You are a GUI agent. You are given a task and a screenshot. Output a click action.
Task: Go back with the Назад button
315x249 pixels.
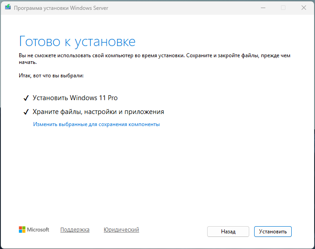pos(228,232)
